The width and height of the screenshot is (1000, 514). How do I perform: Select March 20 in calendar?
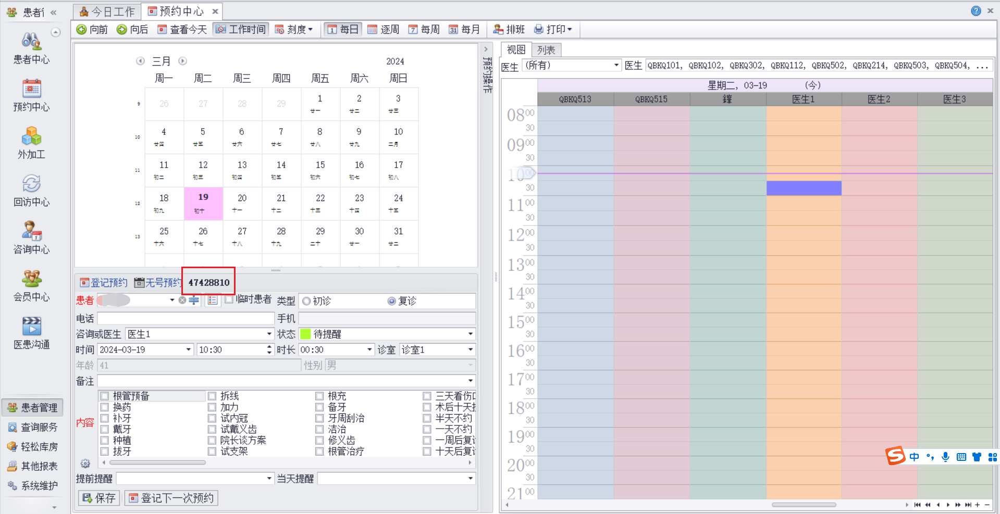point(242,203)
